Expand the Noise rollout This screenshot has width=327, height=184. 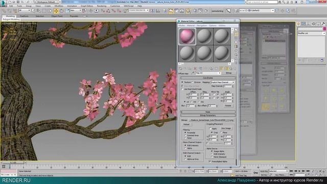point(208,112)
